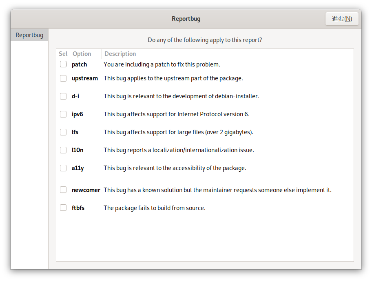The width and height of the screenshot is (372, 281).
Task: Click the 進む(N) next button
Action: (342, 19)
